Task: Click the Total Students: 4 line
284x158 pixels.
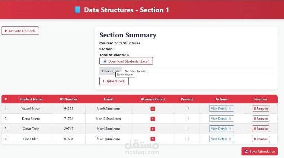Action: [x=114, y=55]
